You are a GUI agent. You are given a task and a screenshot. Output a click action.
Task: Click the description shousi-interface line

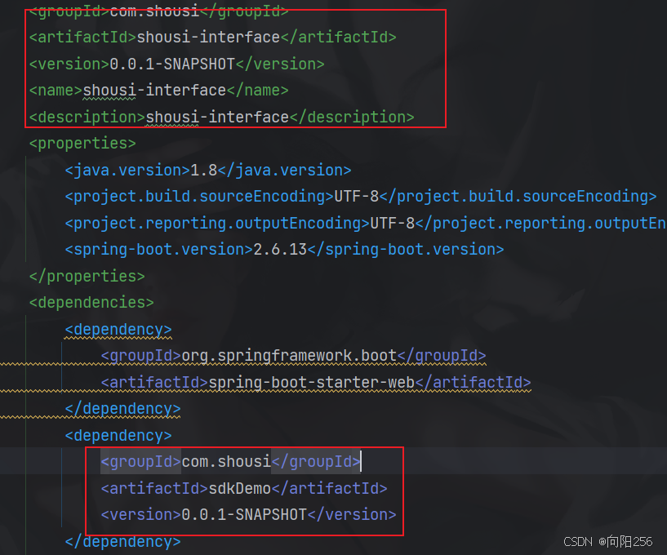[x=221, y=117]
